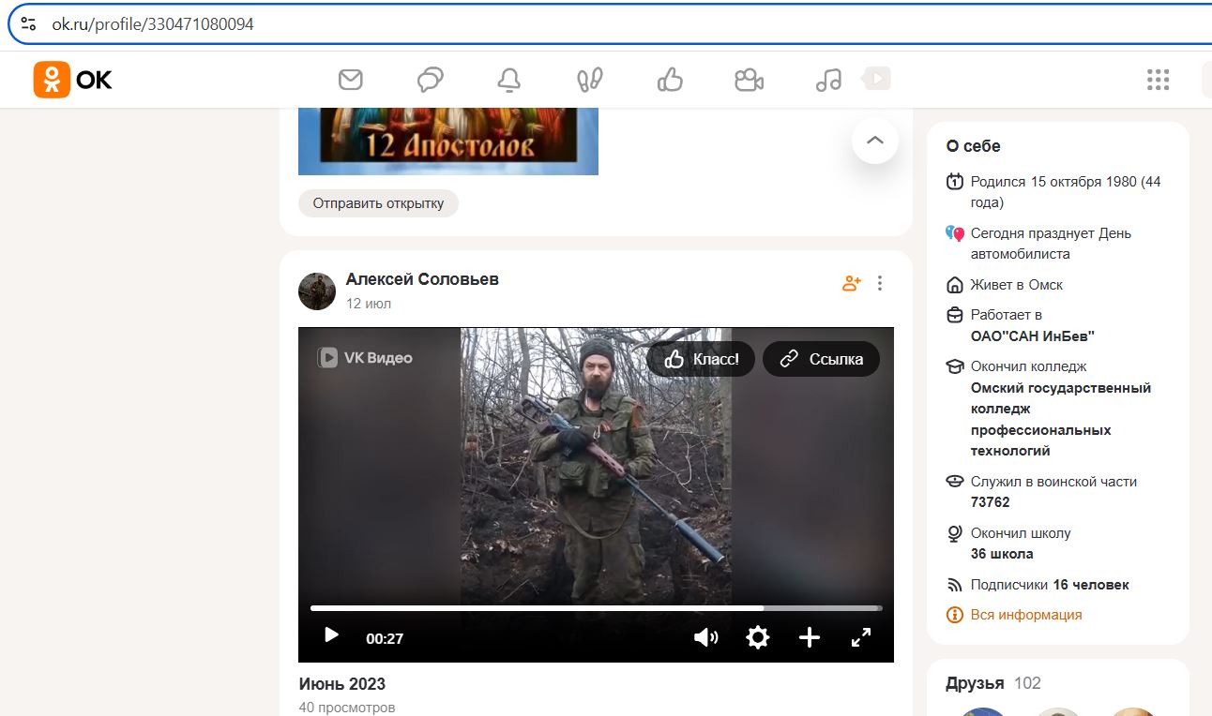1212x716 pixels.
Task: Open the 'Алексей Соловьев' profile name link
Action: (422, 279)
